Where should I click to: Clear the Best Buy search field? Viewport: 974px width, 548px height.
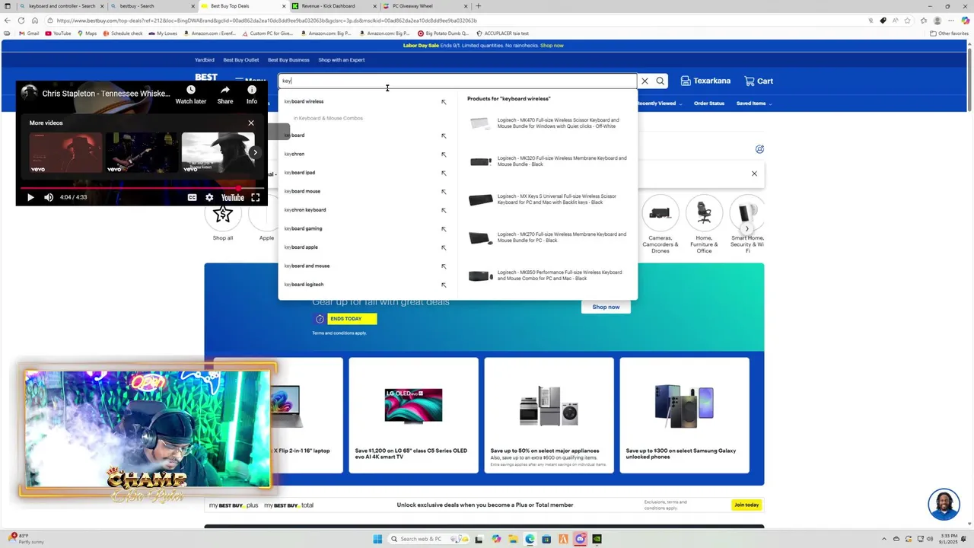(x=645, y=81)
